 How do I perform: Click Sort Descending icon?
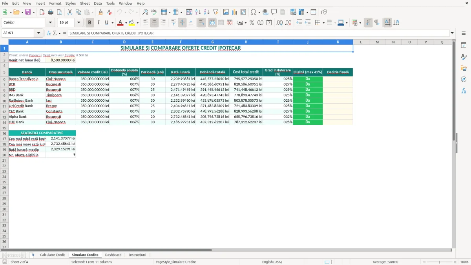tap(207, 12)
